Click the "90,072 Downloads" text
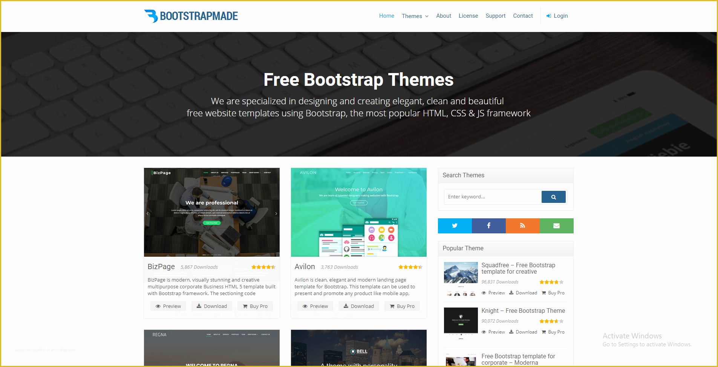Image resolution: width=718 pixels, height=367 pixels. coord(500,321)
